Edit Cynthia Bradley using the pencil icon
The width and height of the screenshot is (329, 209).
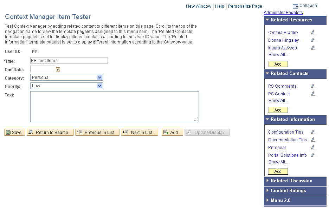click(x=313, y=32)
